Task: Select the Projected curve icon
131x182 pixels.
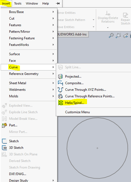Action: (x=60, y=77)
